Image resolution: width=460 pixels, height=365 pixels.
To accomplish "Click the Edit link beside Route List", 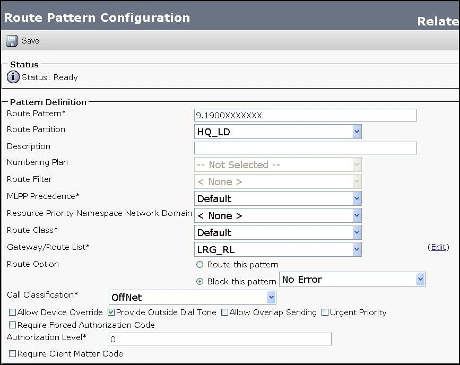I will point(438,247).
